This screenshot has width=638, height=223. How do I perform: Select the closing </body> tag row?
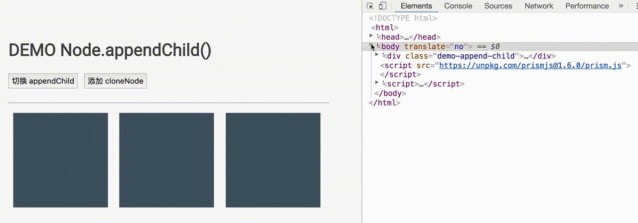coord(390,93)
